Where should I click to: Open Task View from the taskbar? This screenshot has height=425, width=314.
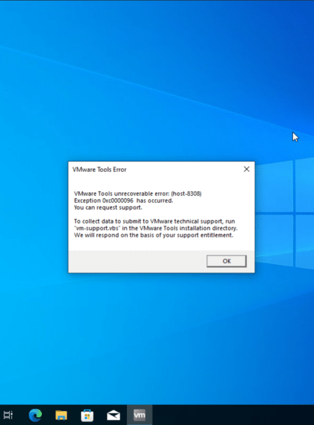(8, 415)
